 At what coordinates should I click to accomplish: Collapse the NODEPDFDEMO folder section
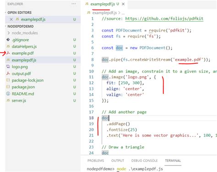tap(21, 26)
